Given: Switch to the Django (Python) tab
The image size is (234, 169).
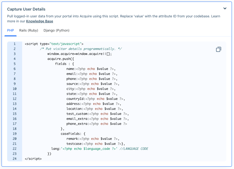Looking at the screenshot, I should pyautogui.click(x=56, y=30).
